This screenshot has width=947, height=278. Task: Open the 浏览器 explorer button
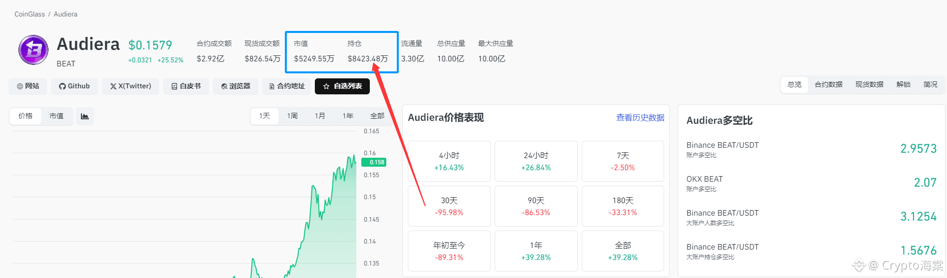(x=235, y=86)
